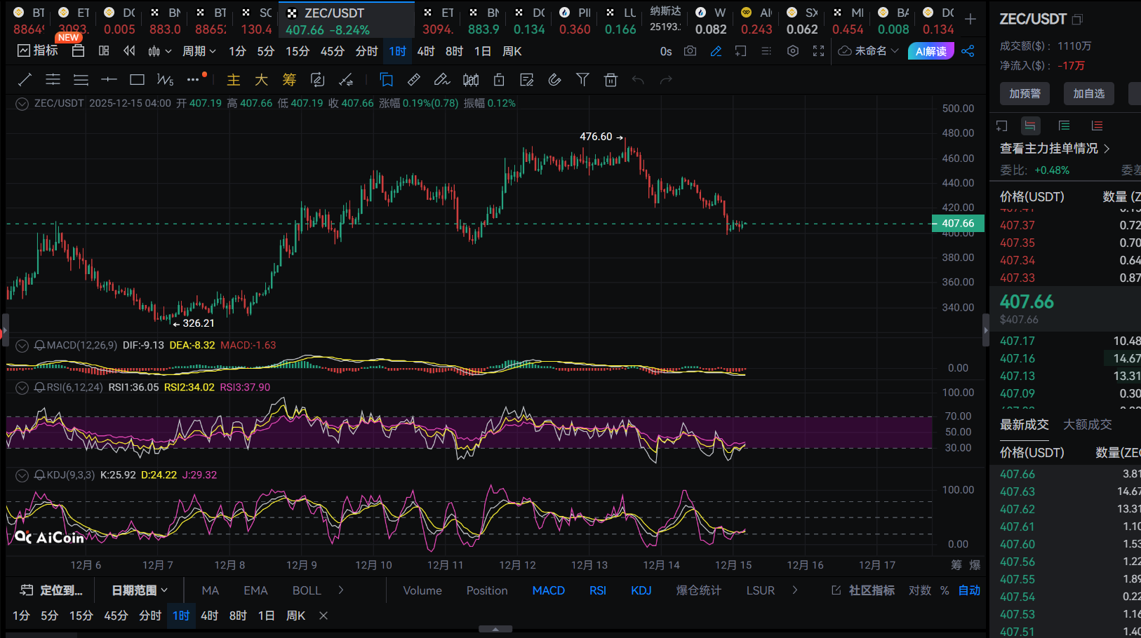Click the filter funnel icon
1141x638 pixels.
pos(582,80)
